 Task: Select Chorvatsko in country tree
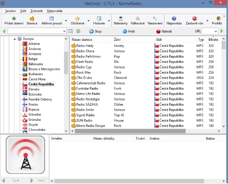pos(37,130)
